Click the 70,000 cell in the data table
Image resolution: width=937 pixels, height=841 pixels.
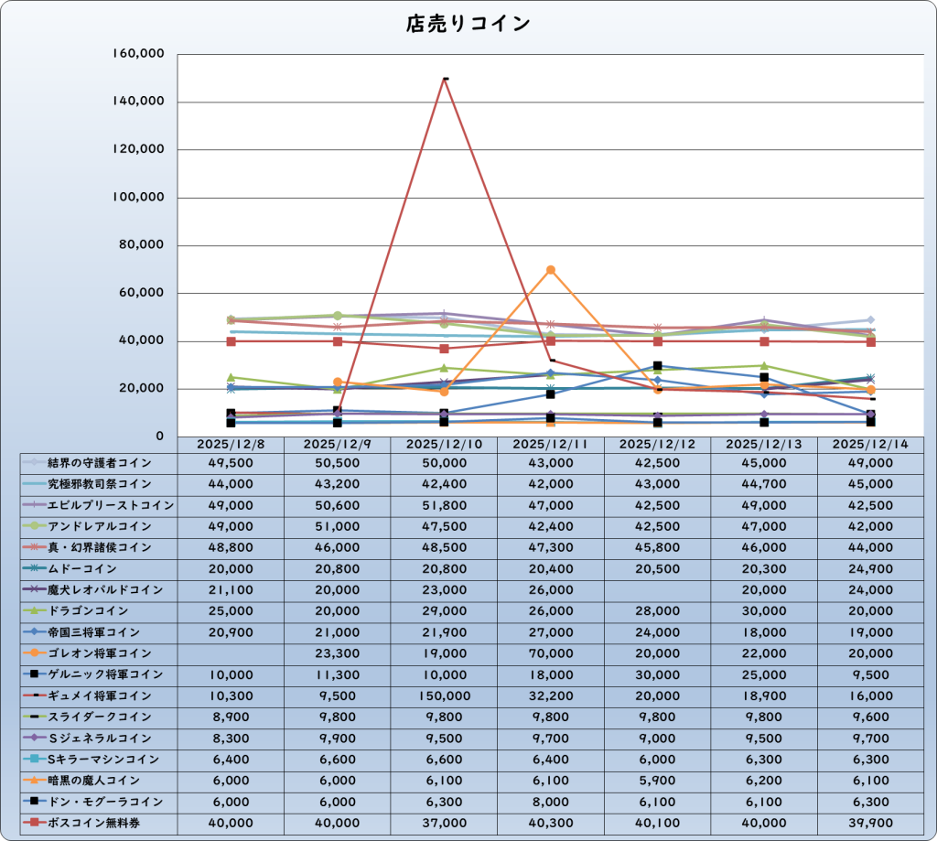pyautogui.click(x=551, y=653)
